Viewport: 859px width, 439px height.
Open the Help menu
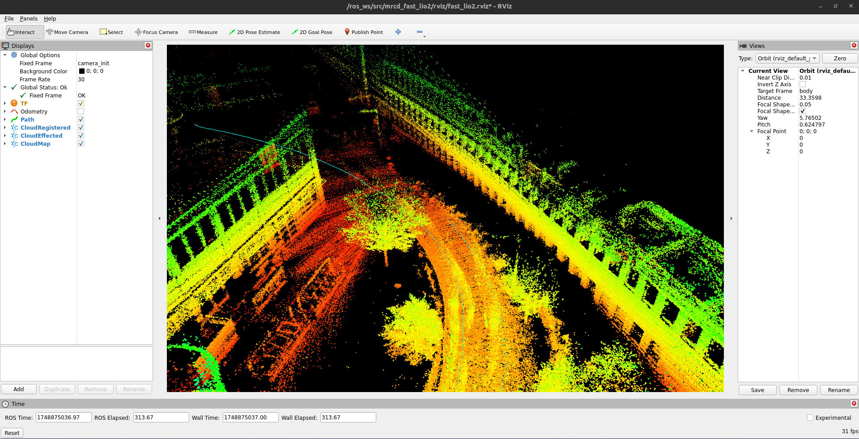tap(50, 18)
